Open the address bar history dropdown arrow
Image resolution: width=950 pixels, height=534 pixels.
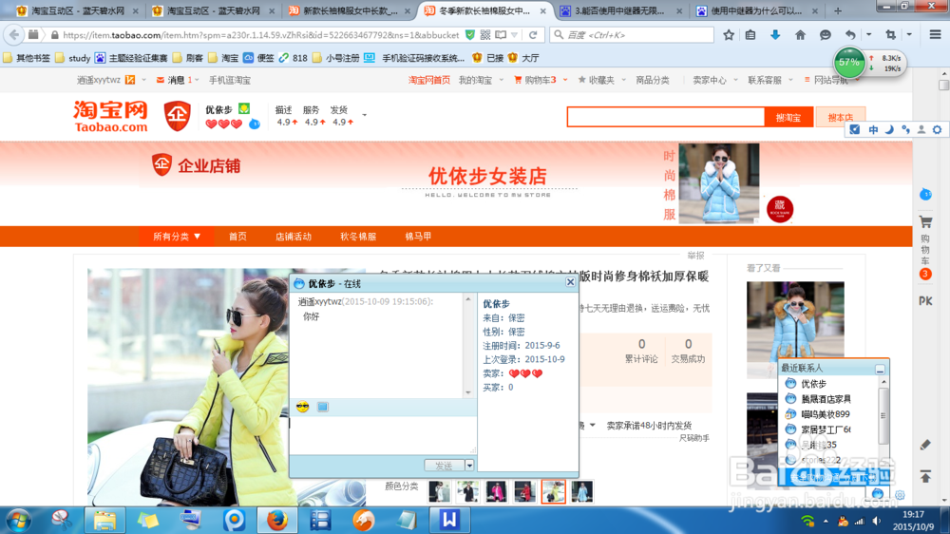(514, 35)
